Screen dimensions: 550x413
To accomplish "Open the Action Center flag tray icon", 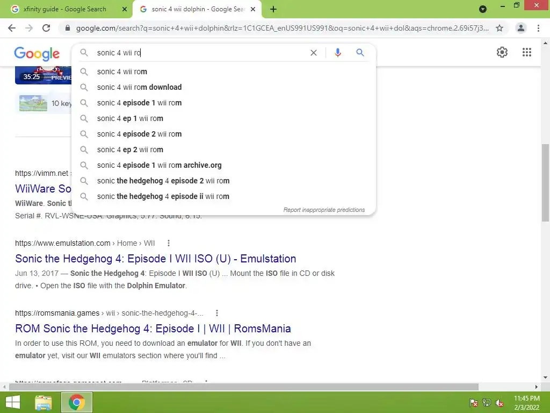I will 473,403.
